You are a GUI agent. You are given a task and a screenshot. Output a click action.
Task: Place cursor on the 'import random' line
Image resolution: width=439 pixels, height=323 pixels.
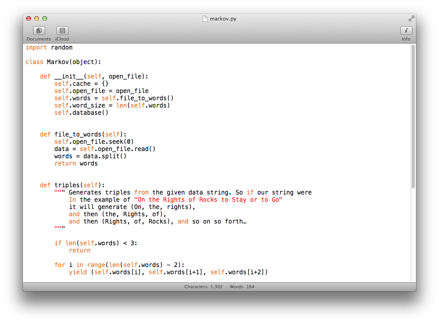click(x=49, y=48)
